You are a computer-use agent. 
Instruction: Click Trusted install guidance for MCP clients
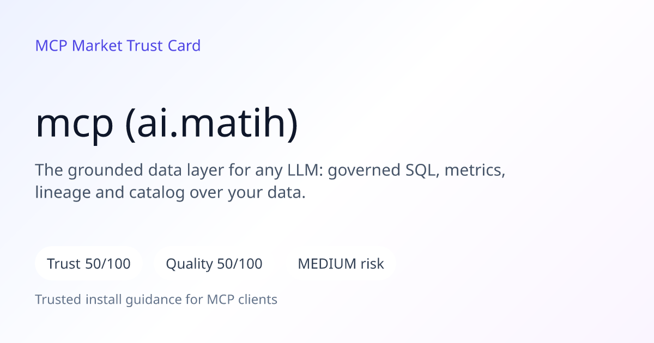point(156,299)
